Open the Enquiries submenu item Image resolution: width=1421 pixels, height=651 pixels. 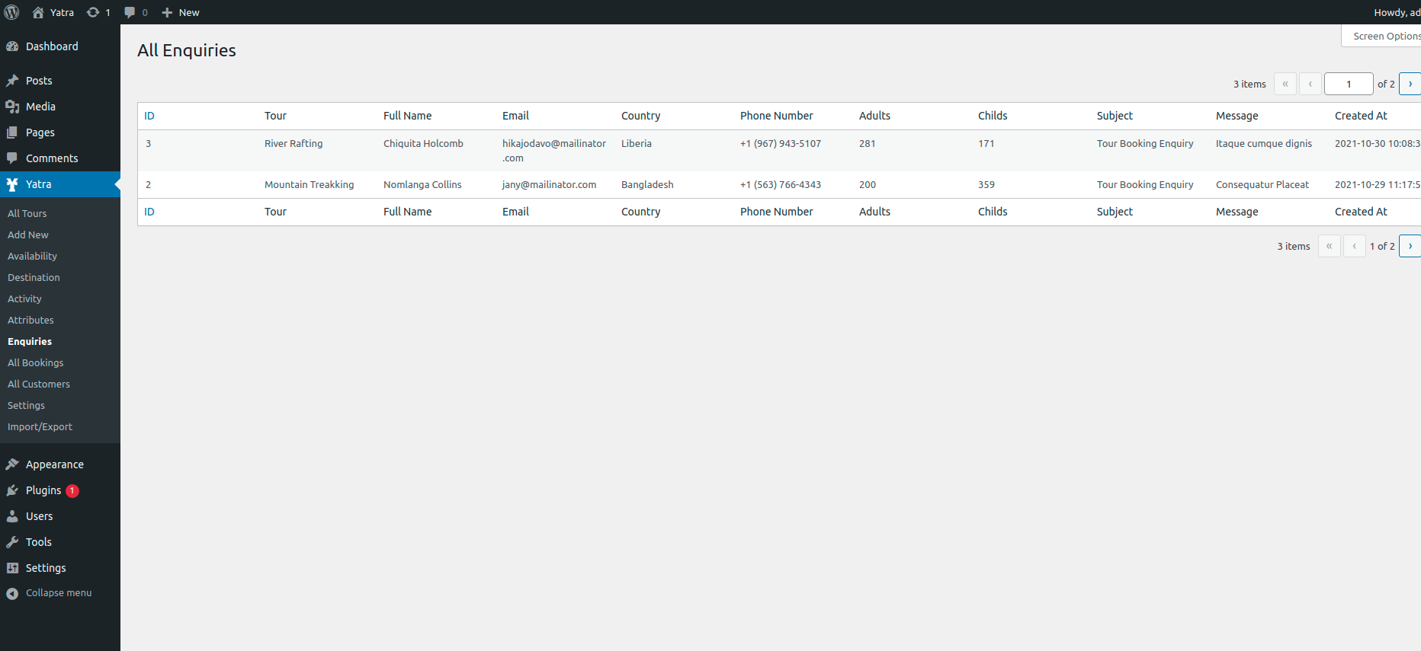point(30,342)
